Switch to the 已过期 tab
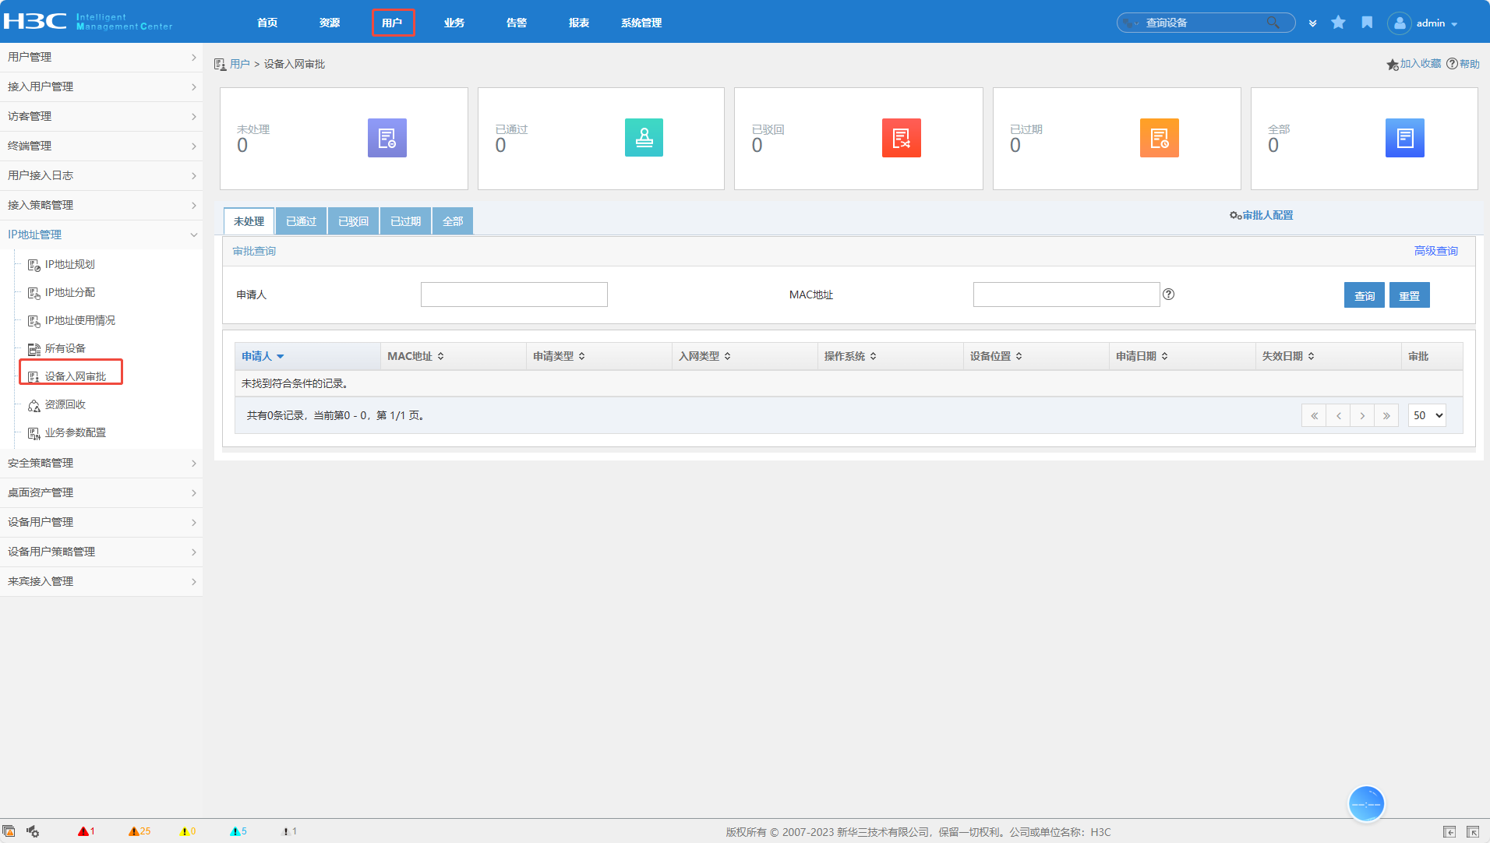The height and width of the screenshot is (843, 1490). coord(406,221)
